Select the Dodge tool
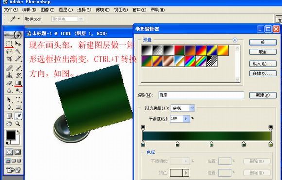This screenshot has width=282, height=180. click(18, 90)
